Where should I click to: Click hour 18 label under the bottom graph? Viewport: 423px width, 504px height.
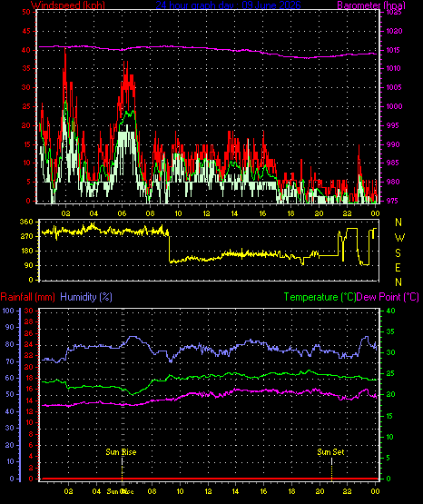291,491
